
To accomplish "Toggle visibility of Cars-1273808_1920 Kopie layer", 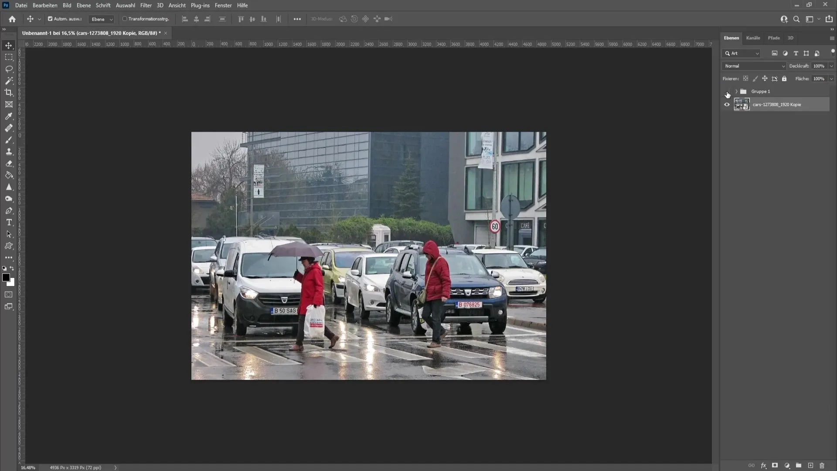I will point(727,104).
